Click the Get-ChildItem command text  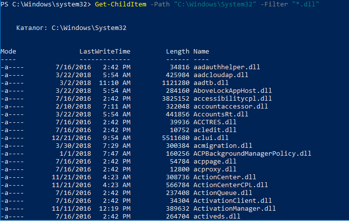(121, 4)
